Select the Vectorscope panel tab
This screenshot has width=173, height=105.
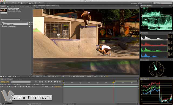144,60
